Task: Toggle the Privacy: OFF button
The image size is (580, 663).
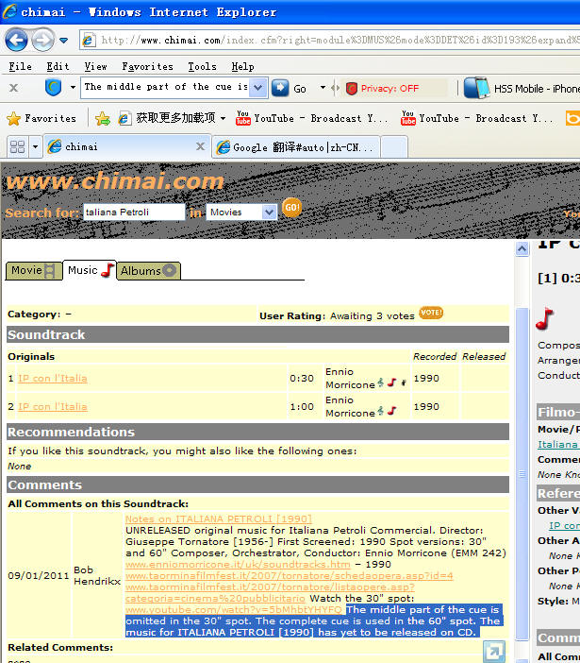Action: click(383, 89)
